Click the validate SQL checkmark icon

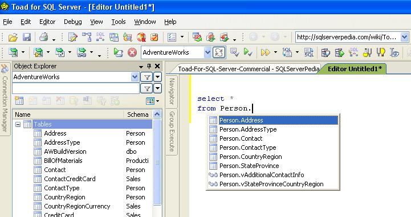point(234,52)
